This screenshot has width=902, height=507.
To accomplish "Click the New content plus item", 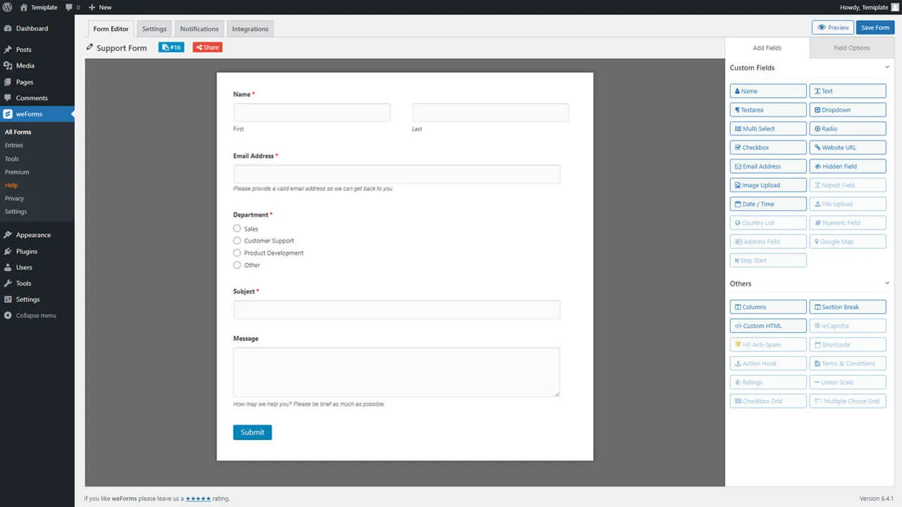I will click(x=100, y=7).
